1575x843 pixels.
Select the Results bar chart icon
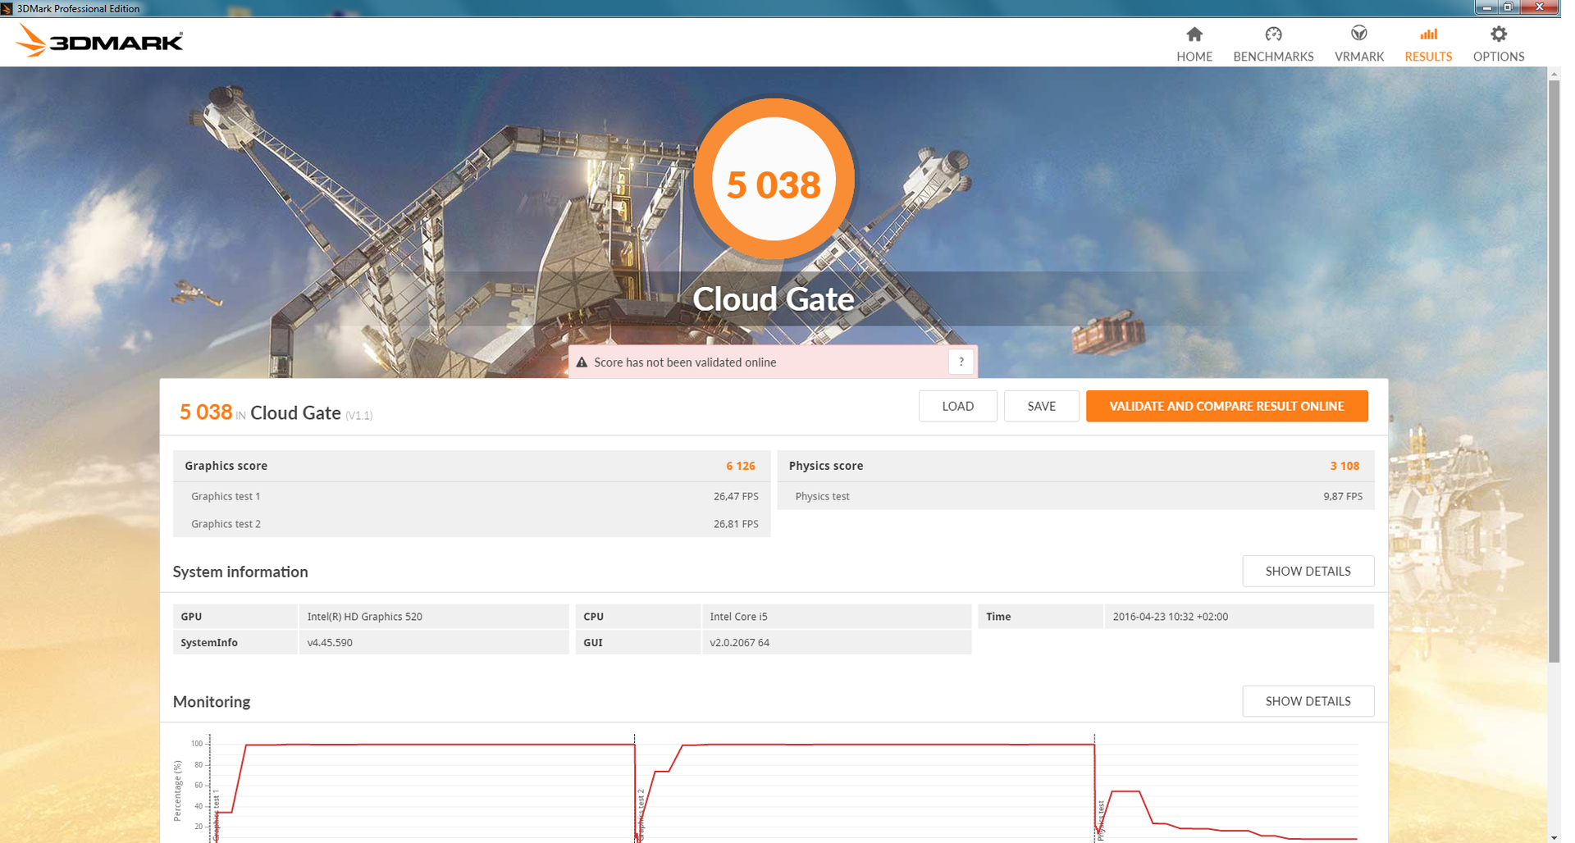(x=1428, y=34)
